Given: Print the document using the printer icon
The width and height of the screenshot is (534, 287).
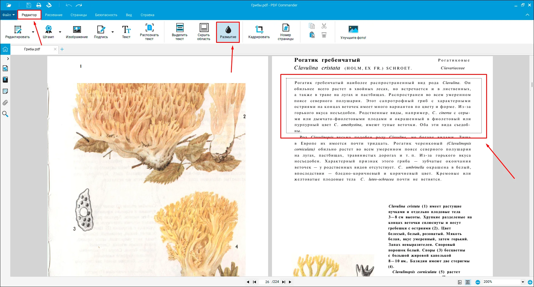Looking at the screenshot, I should [39, 5].
